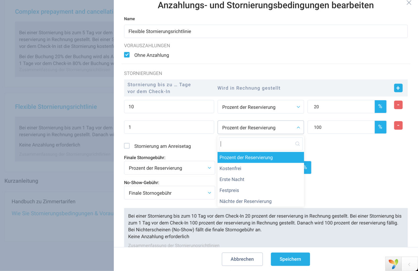Click the Kurzanleitung heading
418x271 pixels.
pyautogui.click(x=21, y=181)
